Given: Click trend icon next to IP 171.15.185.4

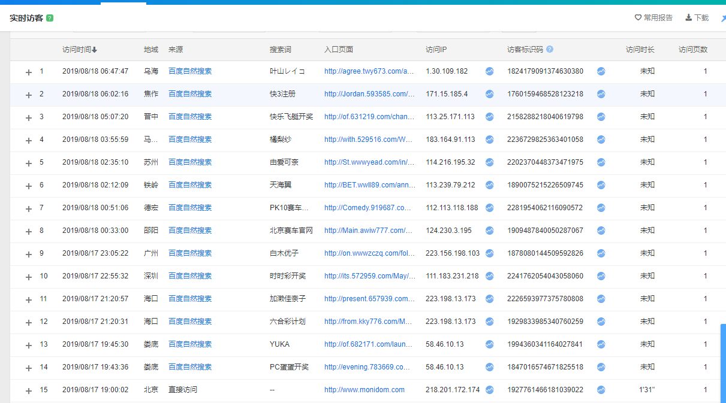Looking at the screenshot, I should [490, 94].
